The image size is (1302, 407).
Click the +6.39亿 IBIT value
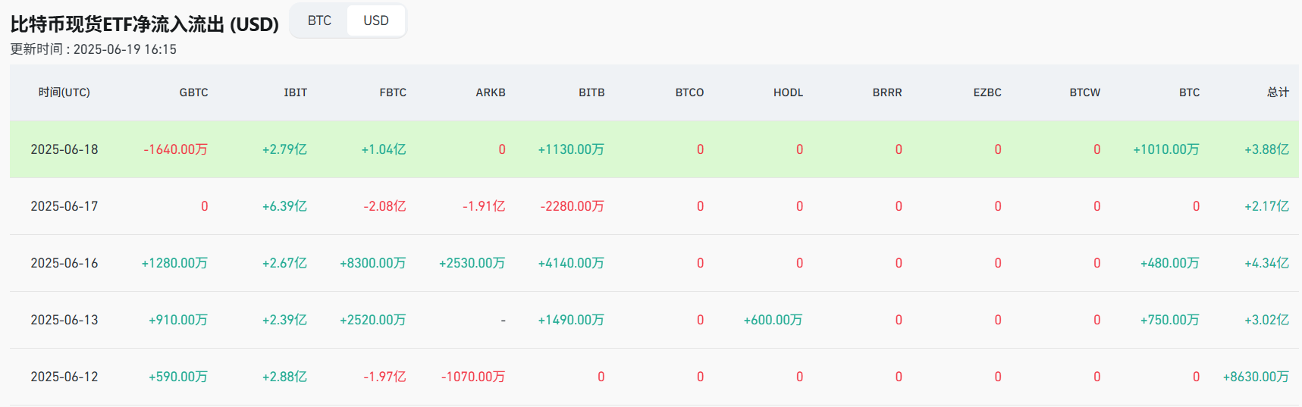[284, 206]
